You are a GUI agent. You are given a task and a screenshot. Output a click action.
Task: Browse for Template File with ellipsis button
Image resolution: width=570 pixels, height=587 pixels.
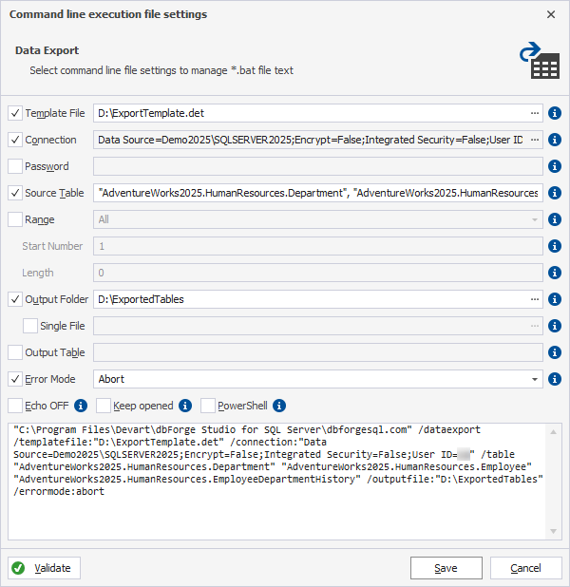[535, 113]
